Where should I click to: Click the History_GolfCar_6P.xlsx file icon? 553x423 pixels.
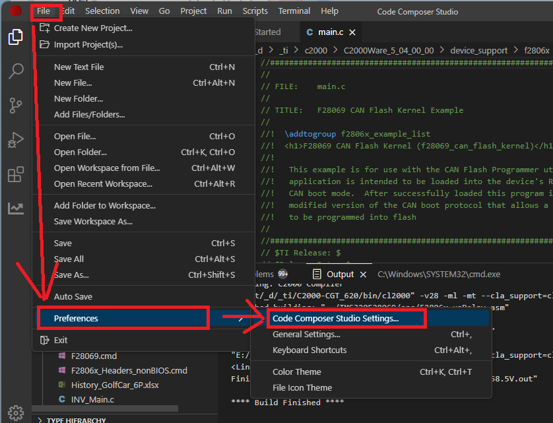[x=62, y=385]
